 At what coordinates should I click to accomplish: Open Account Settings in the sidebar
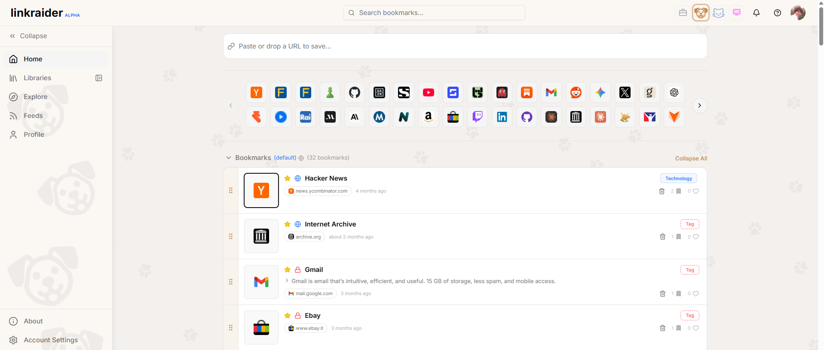56,340
